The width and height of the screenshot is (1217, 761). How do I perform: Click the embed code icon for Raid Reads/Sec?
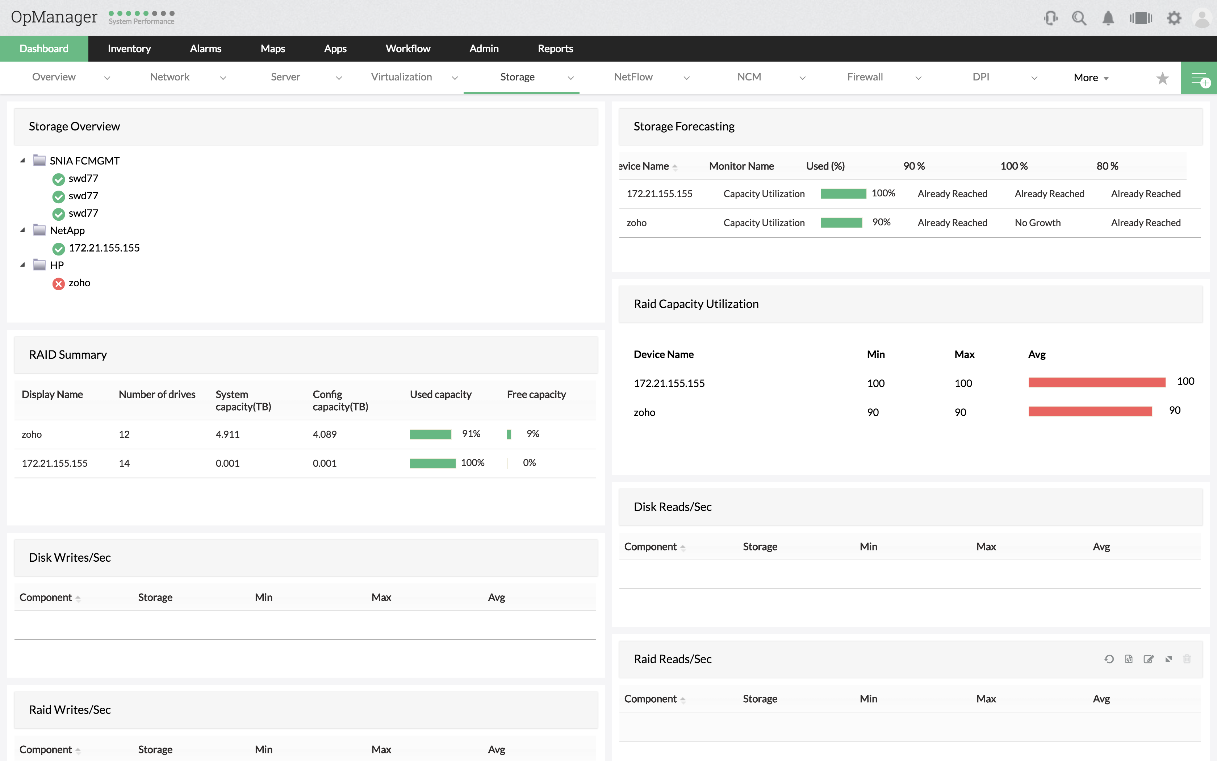point(1129,659)
